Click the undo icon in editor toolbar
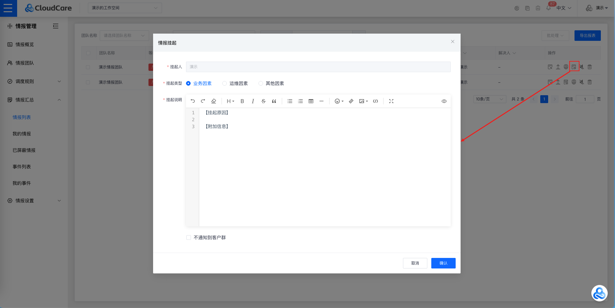Image resolution: width=615 pixels, height=308 pixels. [x=193, y=101]
